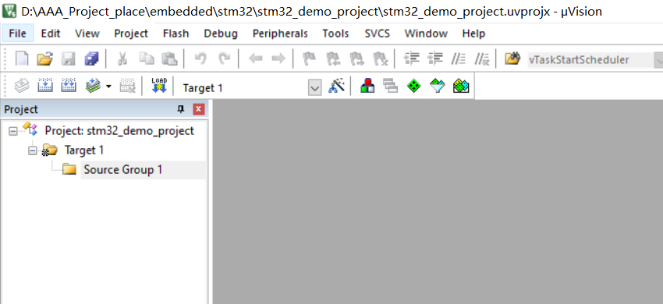Save the current file via floppy icon
Viewport: 663px width, 304px height.
click(68, 58)
